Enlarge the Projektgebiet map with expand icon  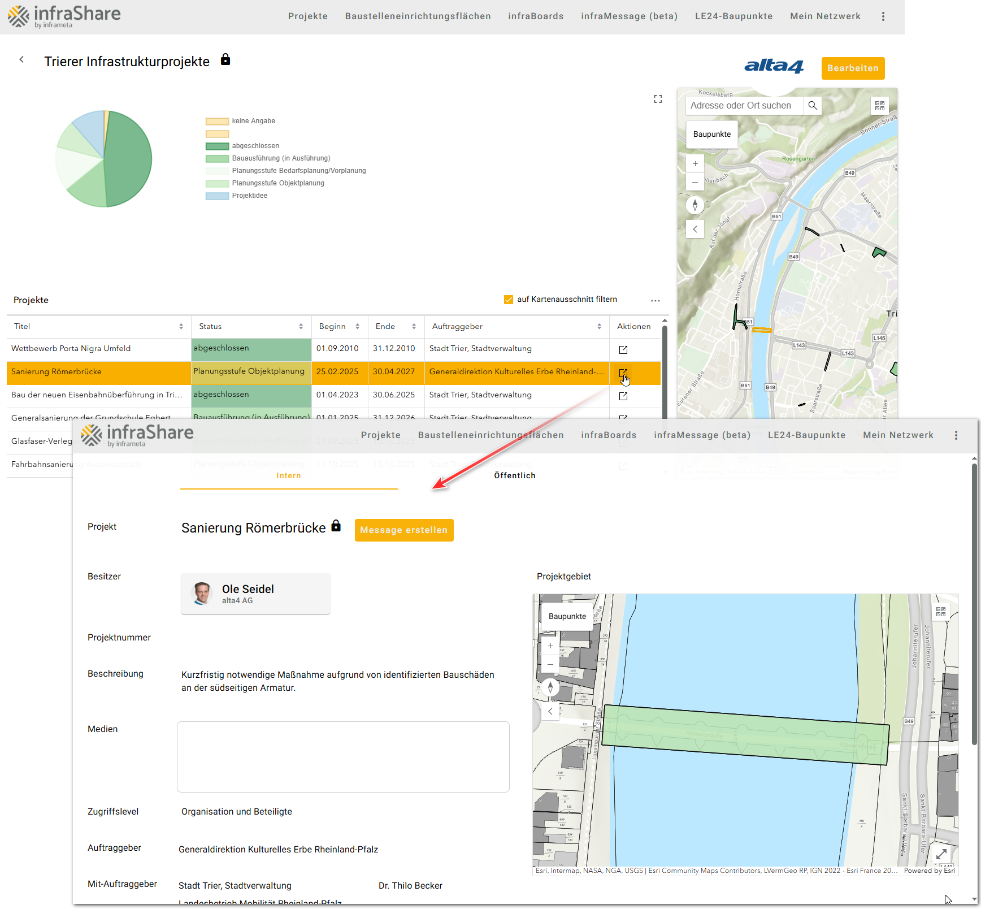[x=941, y=854]
